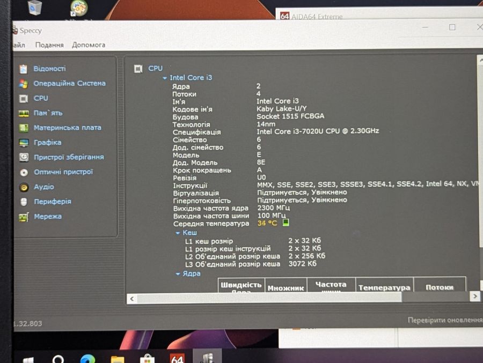This screenshot has width=483, height=363.
Task: Go to the Материнська плата section
Action: point(68,128)
